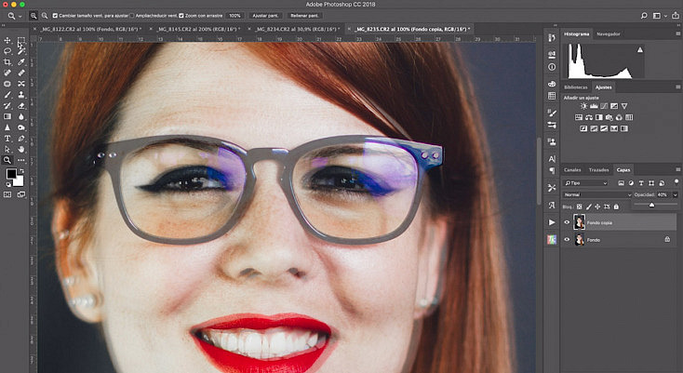Select the Blur droplet tool
Viewport: 683px width, 373px height.
pyautogui.click(x=20, y=116)
